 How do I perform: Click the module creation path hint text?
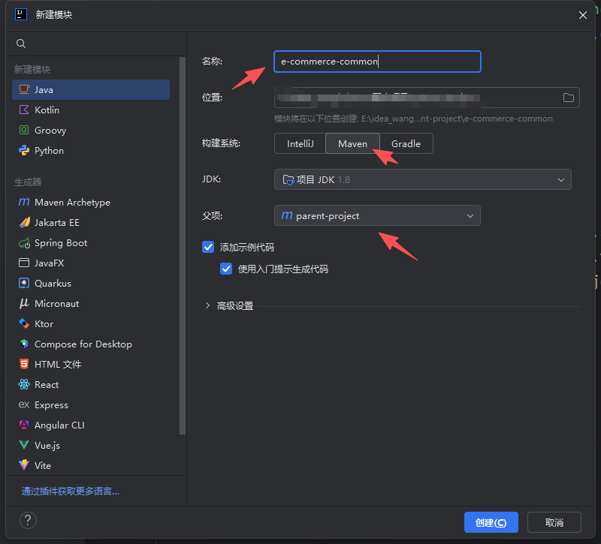(413, 119)
